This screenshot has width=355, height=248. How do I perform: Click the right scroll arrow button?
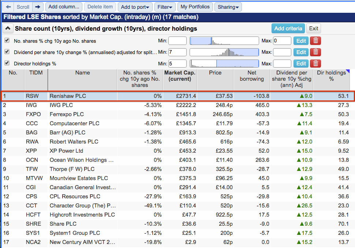pos(38,7)
